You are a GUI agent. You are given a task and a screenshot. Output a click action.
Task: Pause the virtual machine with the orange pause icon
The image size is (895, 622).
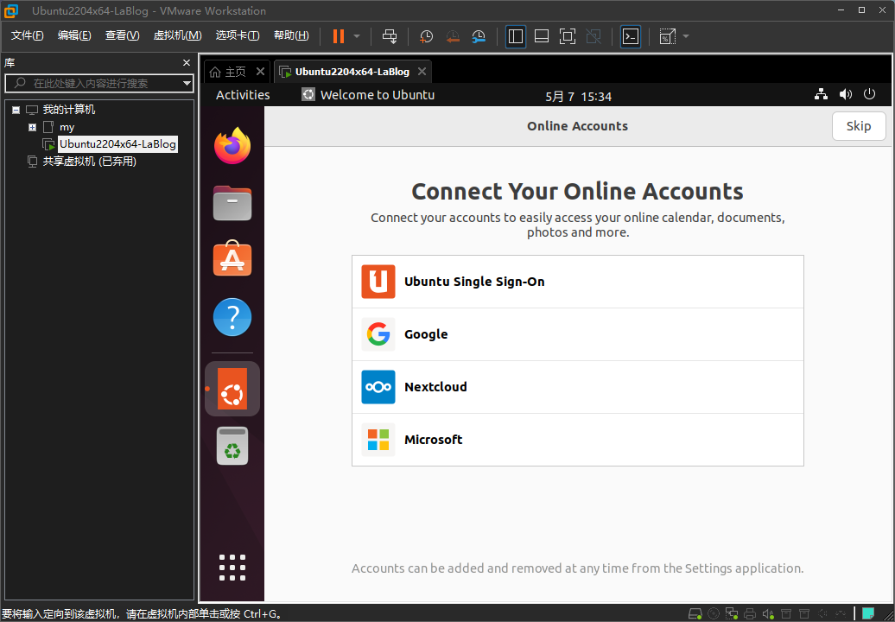(339, 36)
